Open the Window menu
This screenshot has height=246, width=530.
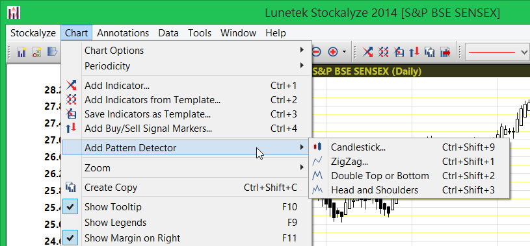pyautogui.click(x=238, y=33)
